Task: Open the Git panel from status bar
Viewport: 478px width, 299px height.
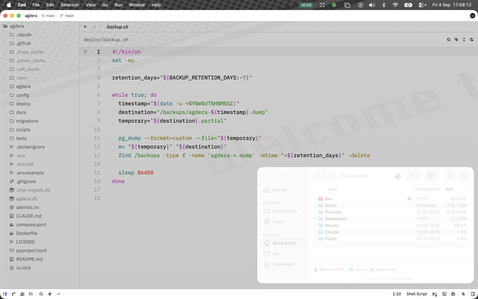Action: tap(14, 294)
